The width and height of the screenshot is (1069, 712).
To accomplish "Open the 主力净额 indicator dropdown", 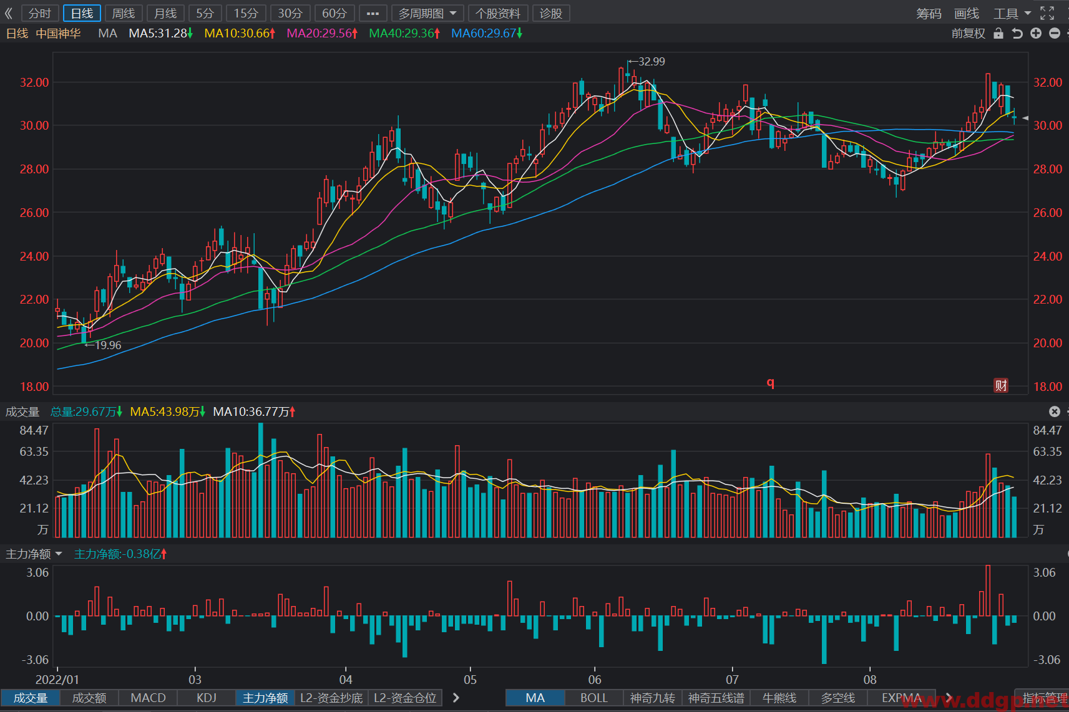I will (34, 554).
